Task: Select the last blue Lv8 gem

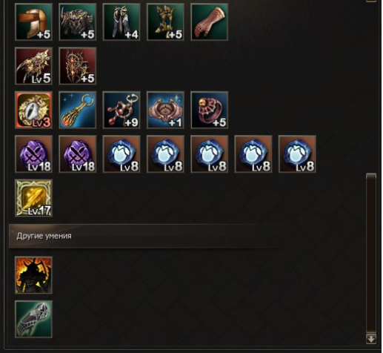Action: pos(297,154)
